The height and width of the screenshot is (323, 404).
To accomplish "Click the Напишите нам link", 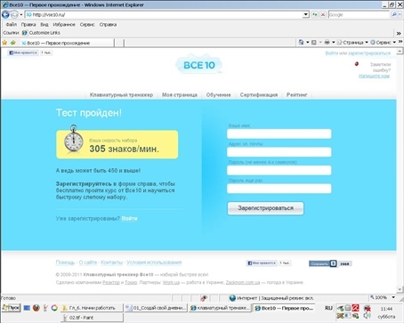I will point(374,76).
